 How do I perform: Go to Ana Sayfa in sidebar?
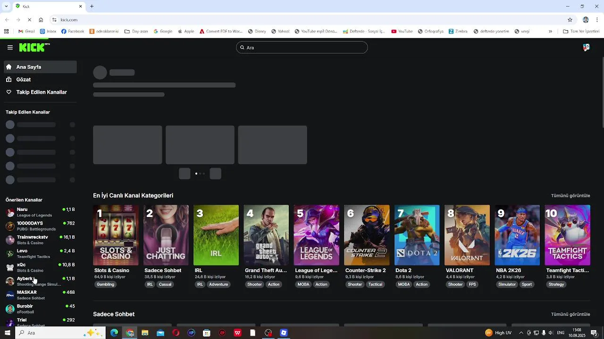40,67
